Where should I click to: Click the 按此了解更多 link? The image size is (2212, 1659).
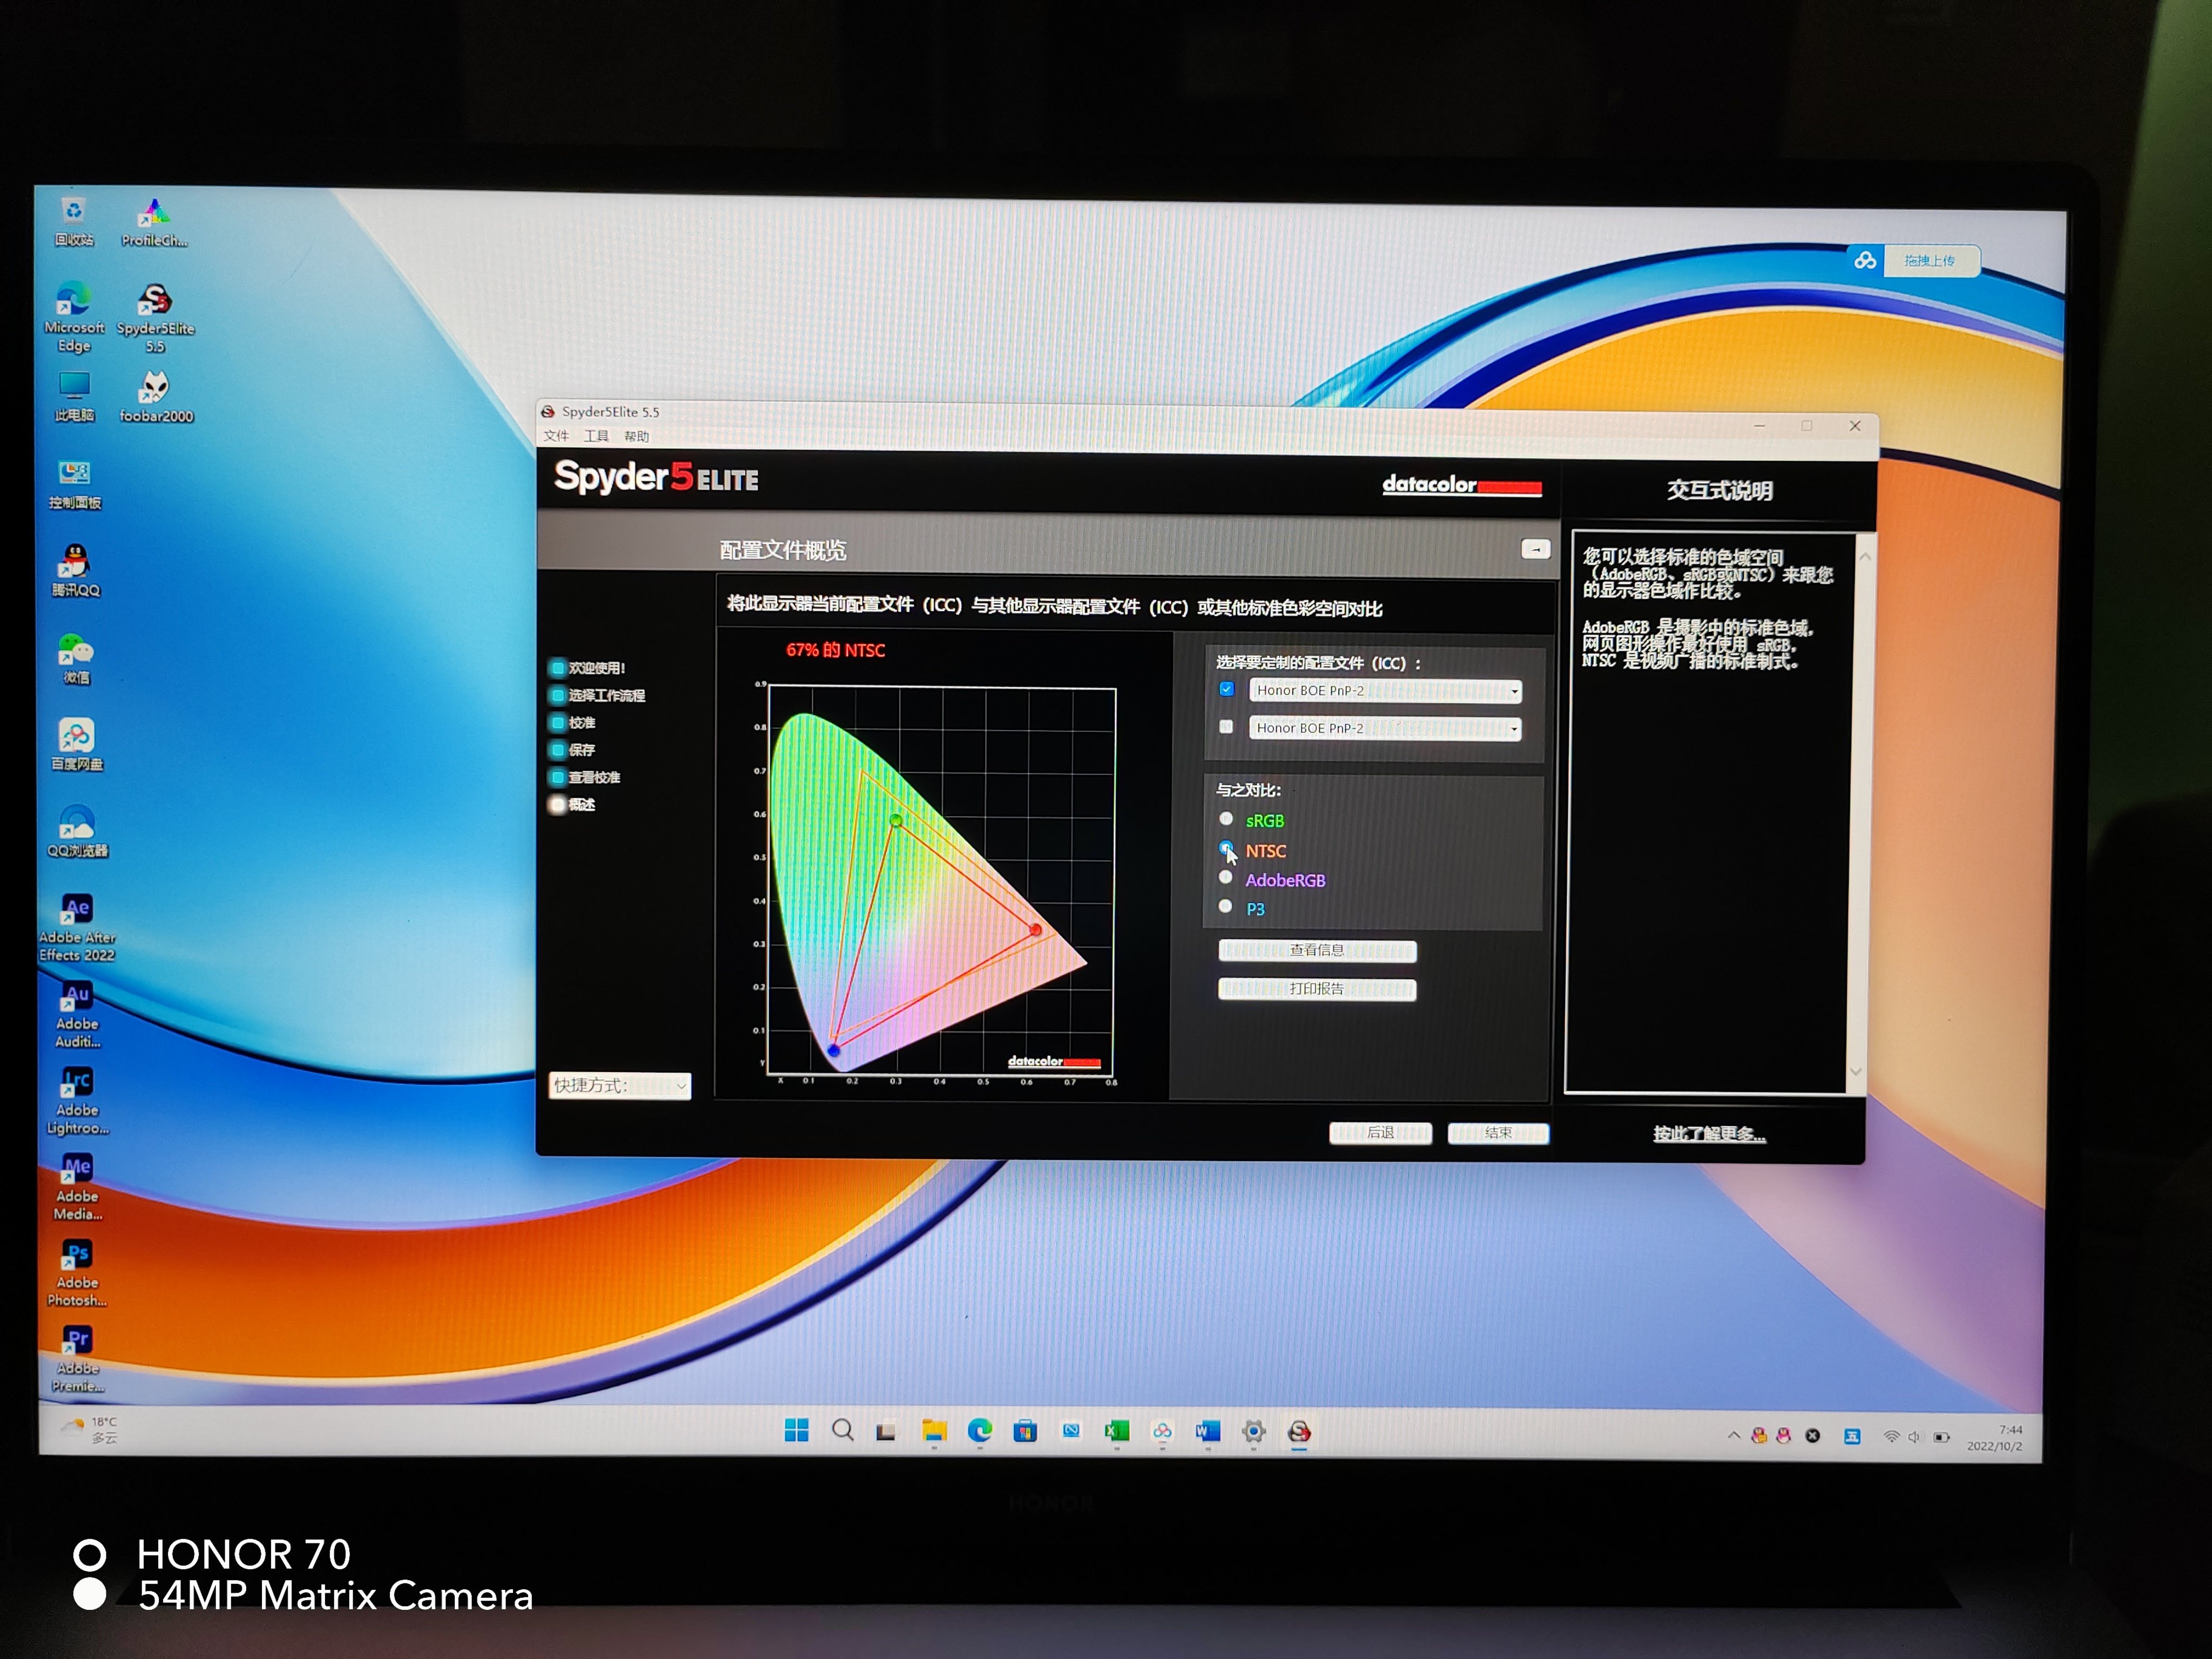point(1708,1134)
